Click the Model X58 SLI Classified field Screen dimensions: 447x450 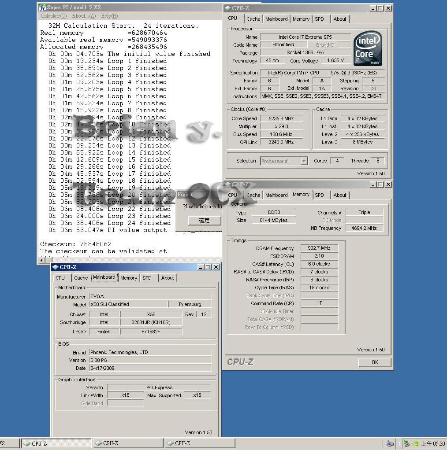128,304
